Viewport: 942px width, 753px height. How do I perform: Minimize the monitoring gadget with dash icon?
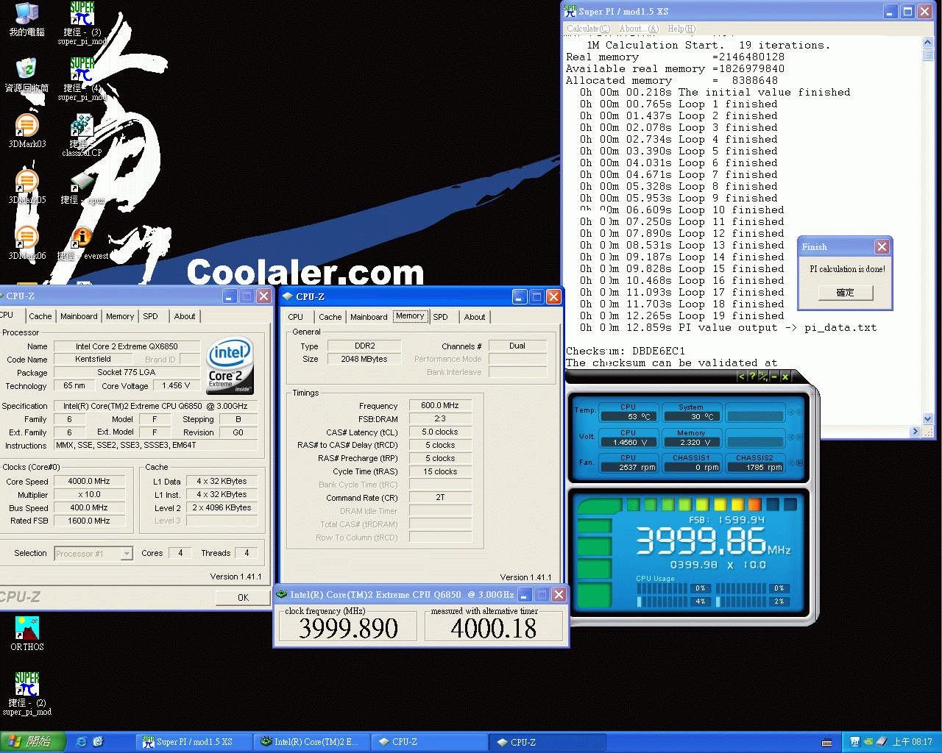774,376
